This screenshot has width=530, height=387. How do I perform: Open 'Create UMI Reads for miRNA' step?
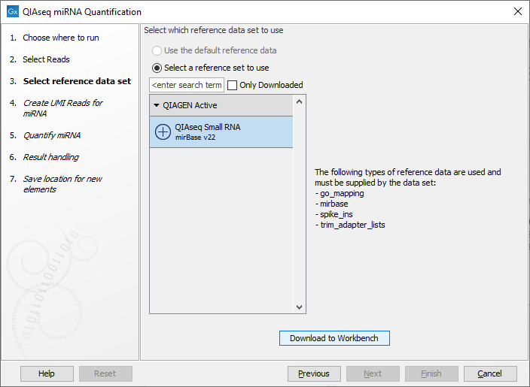(x=62, y=108)
